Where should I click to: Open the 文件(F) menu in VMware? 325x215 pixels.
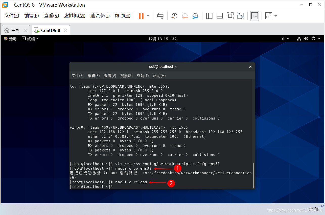click(x=12, y=16)
